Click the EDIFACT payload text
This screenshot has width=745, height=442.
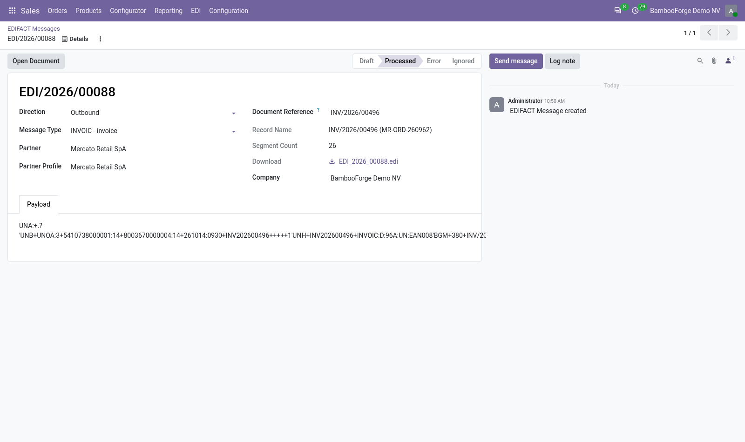click(252, 231)
